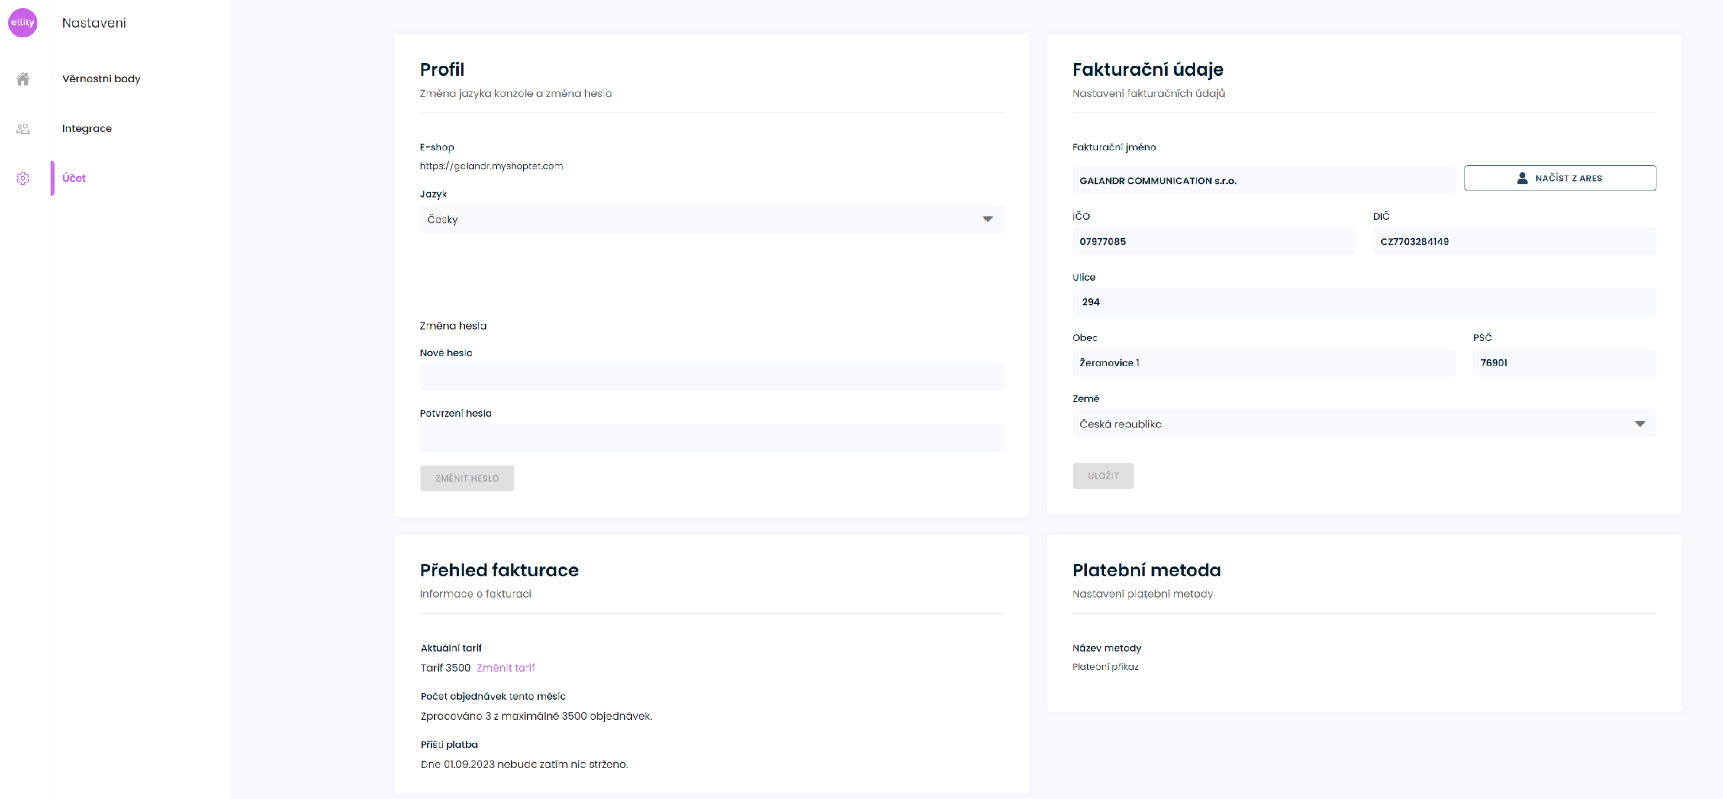Image resolution: width=1723 pixels, height=799 pixels.
Task: Edit the Fakturační jméno field
Action: 1263,181
